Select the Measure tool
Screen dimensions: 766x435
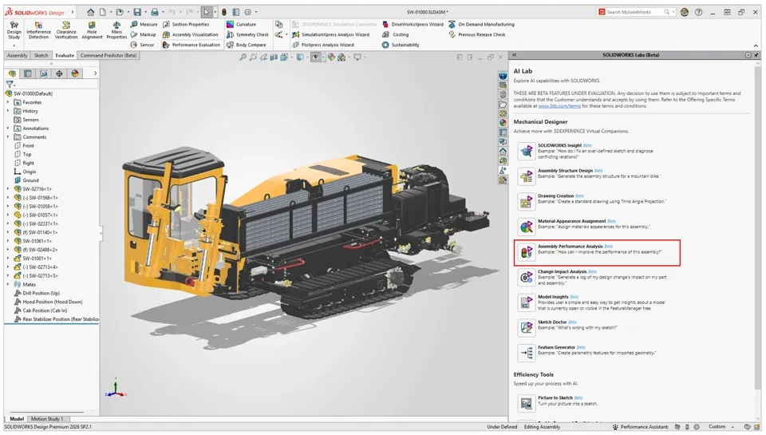click(x=144, y=25)
